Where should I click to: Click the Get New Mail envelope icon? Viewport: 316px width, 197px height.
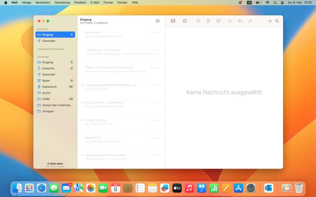coord(173,21)
